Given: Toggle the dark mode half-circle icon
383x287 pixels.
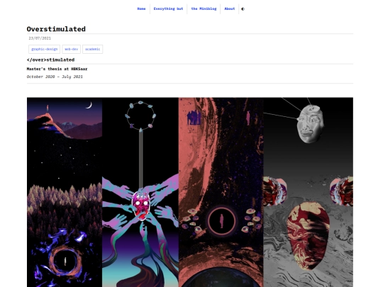Looking at the screenshot, I should pos(243,9).
